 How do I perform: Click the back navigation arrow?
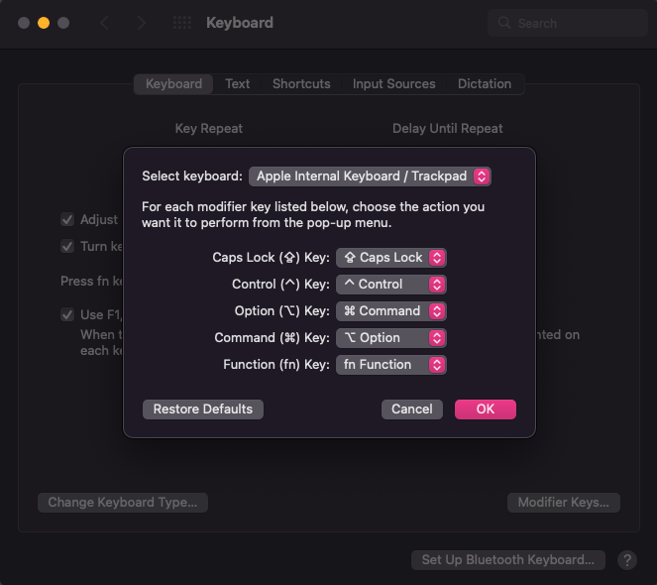(x=105, y=23)
